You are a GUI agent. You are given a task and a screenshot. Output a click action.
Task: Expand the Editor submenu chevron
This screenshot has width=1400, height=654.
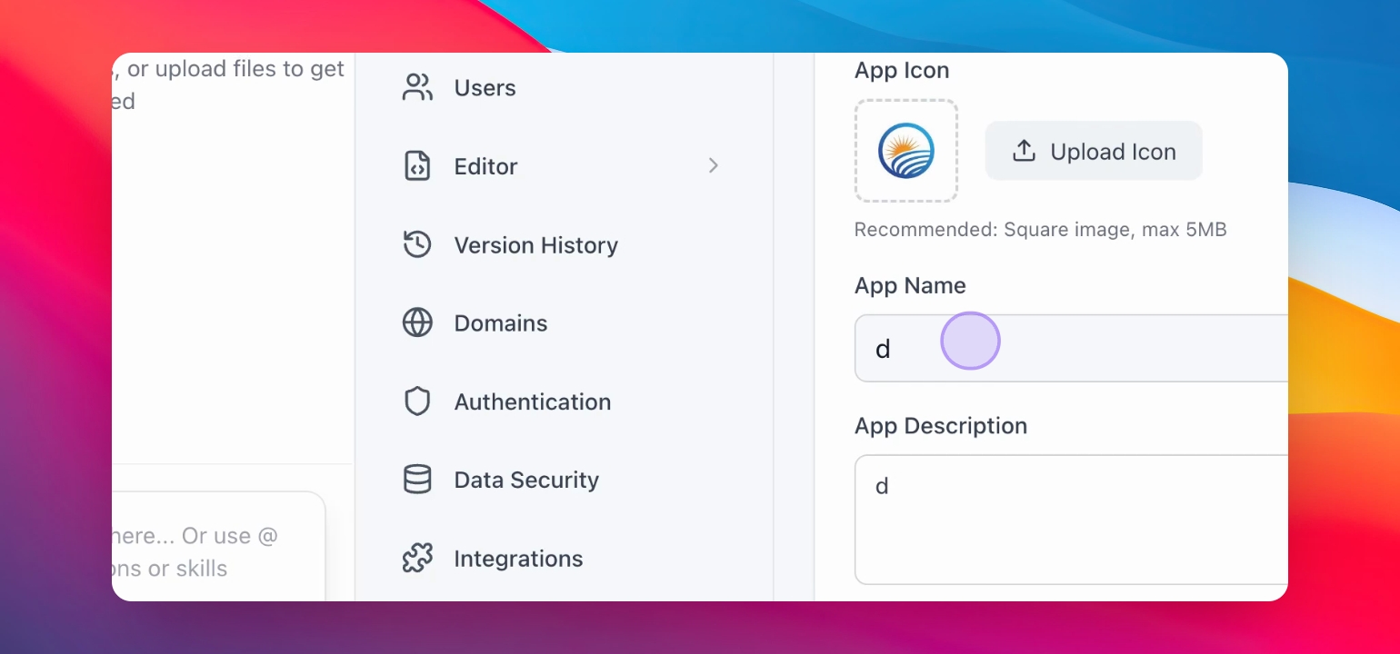coord(714,165)
